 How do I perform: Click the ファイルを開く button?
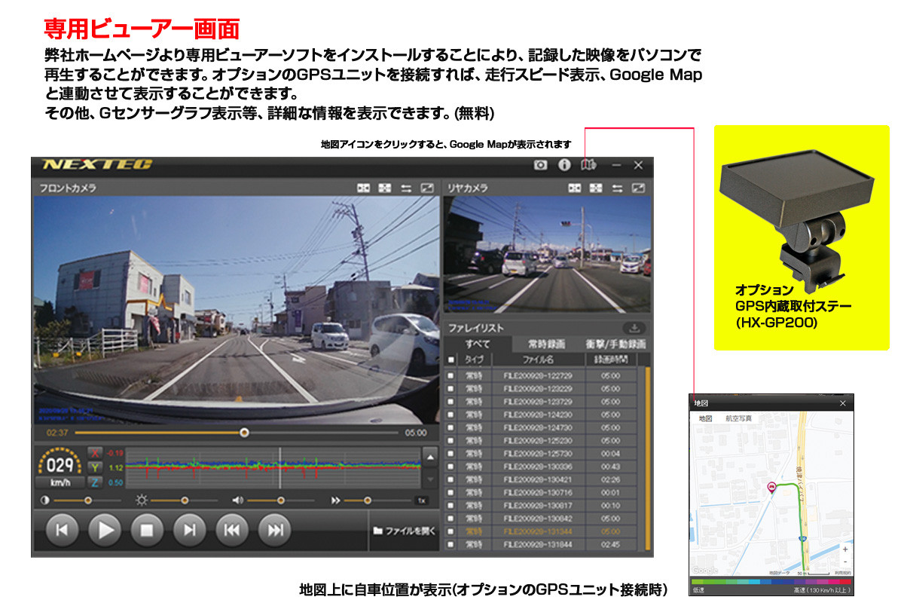coord(405,530)
